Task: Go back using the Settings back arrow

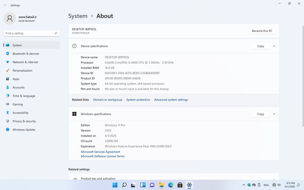Action: click(5, 5)
